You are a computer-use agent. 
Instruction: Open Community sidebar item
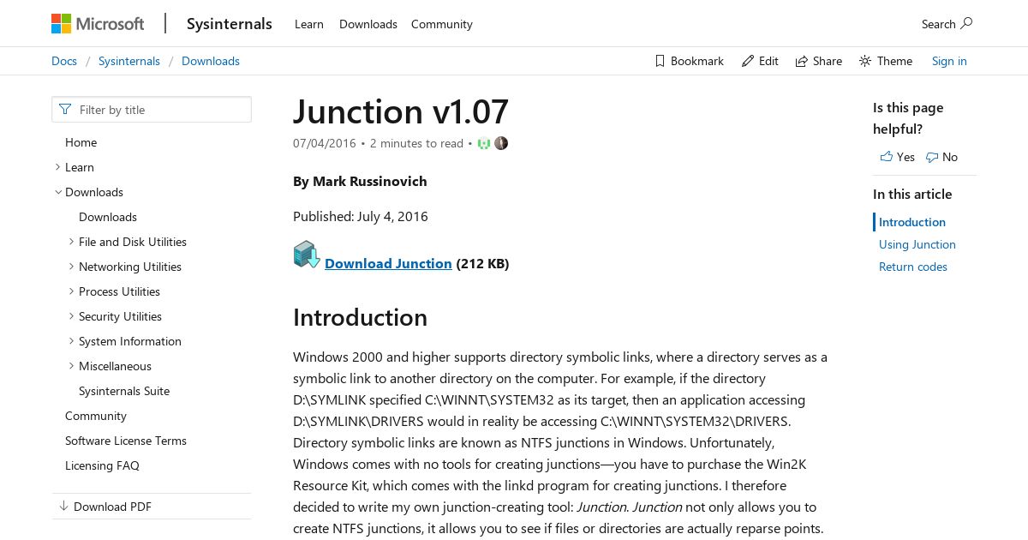pyautogui.click(x=96, y=416)
